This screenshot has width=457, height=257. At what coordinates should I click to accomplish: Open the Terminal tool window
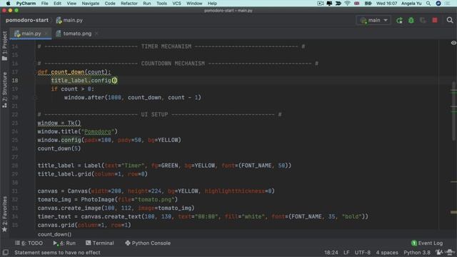(x=100, y=243)
